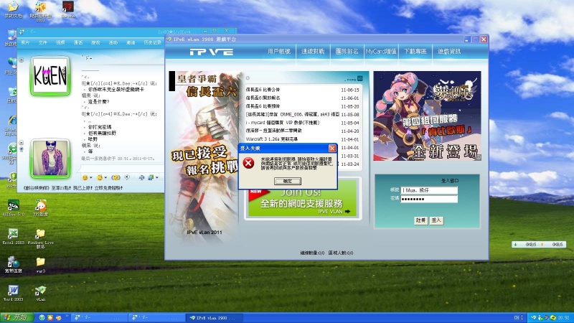Click the CH language indicator in taskbar

pyautogui.click(x=516, y=318)
